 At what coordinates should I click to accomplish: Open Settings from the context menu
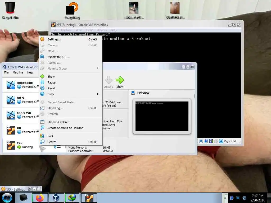tap(71, 39)
